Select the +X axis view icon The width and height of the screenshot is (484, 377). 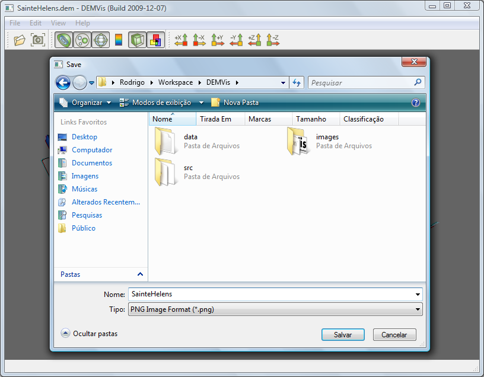[x=180, y=40]
